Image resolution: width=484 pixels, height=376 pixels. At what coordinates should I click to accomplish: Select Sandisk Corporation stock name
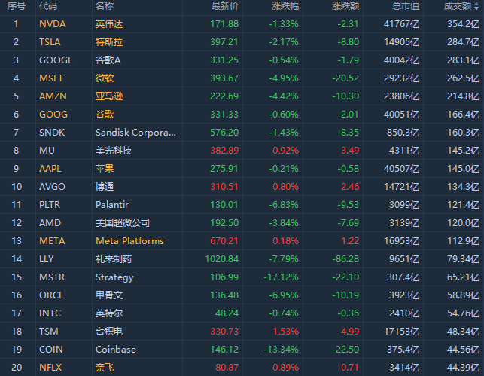click(135, 133)
